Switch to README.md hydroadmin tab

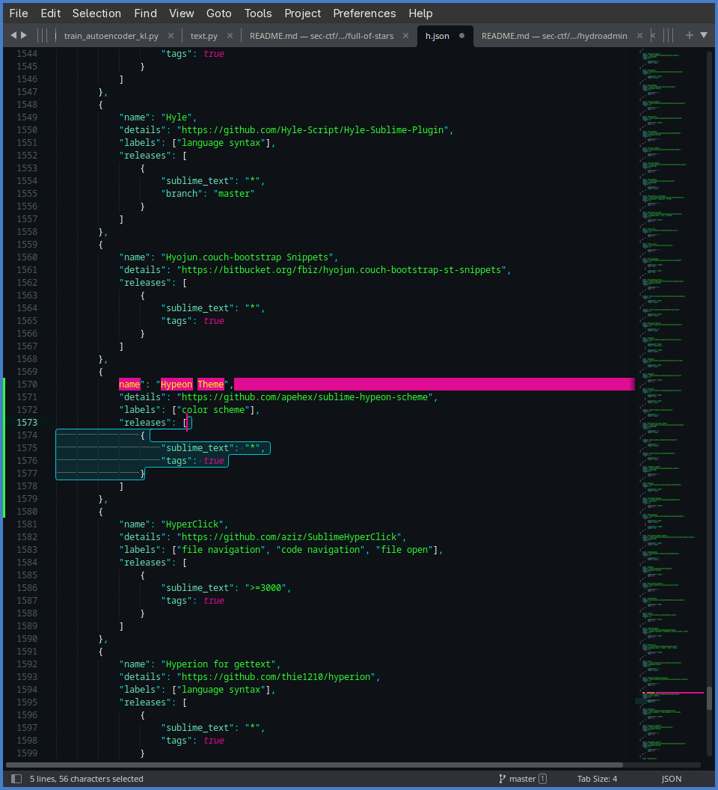pos(553,36)
